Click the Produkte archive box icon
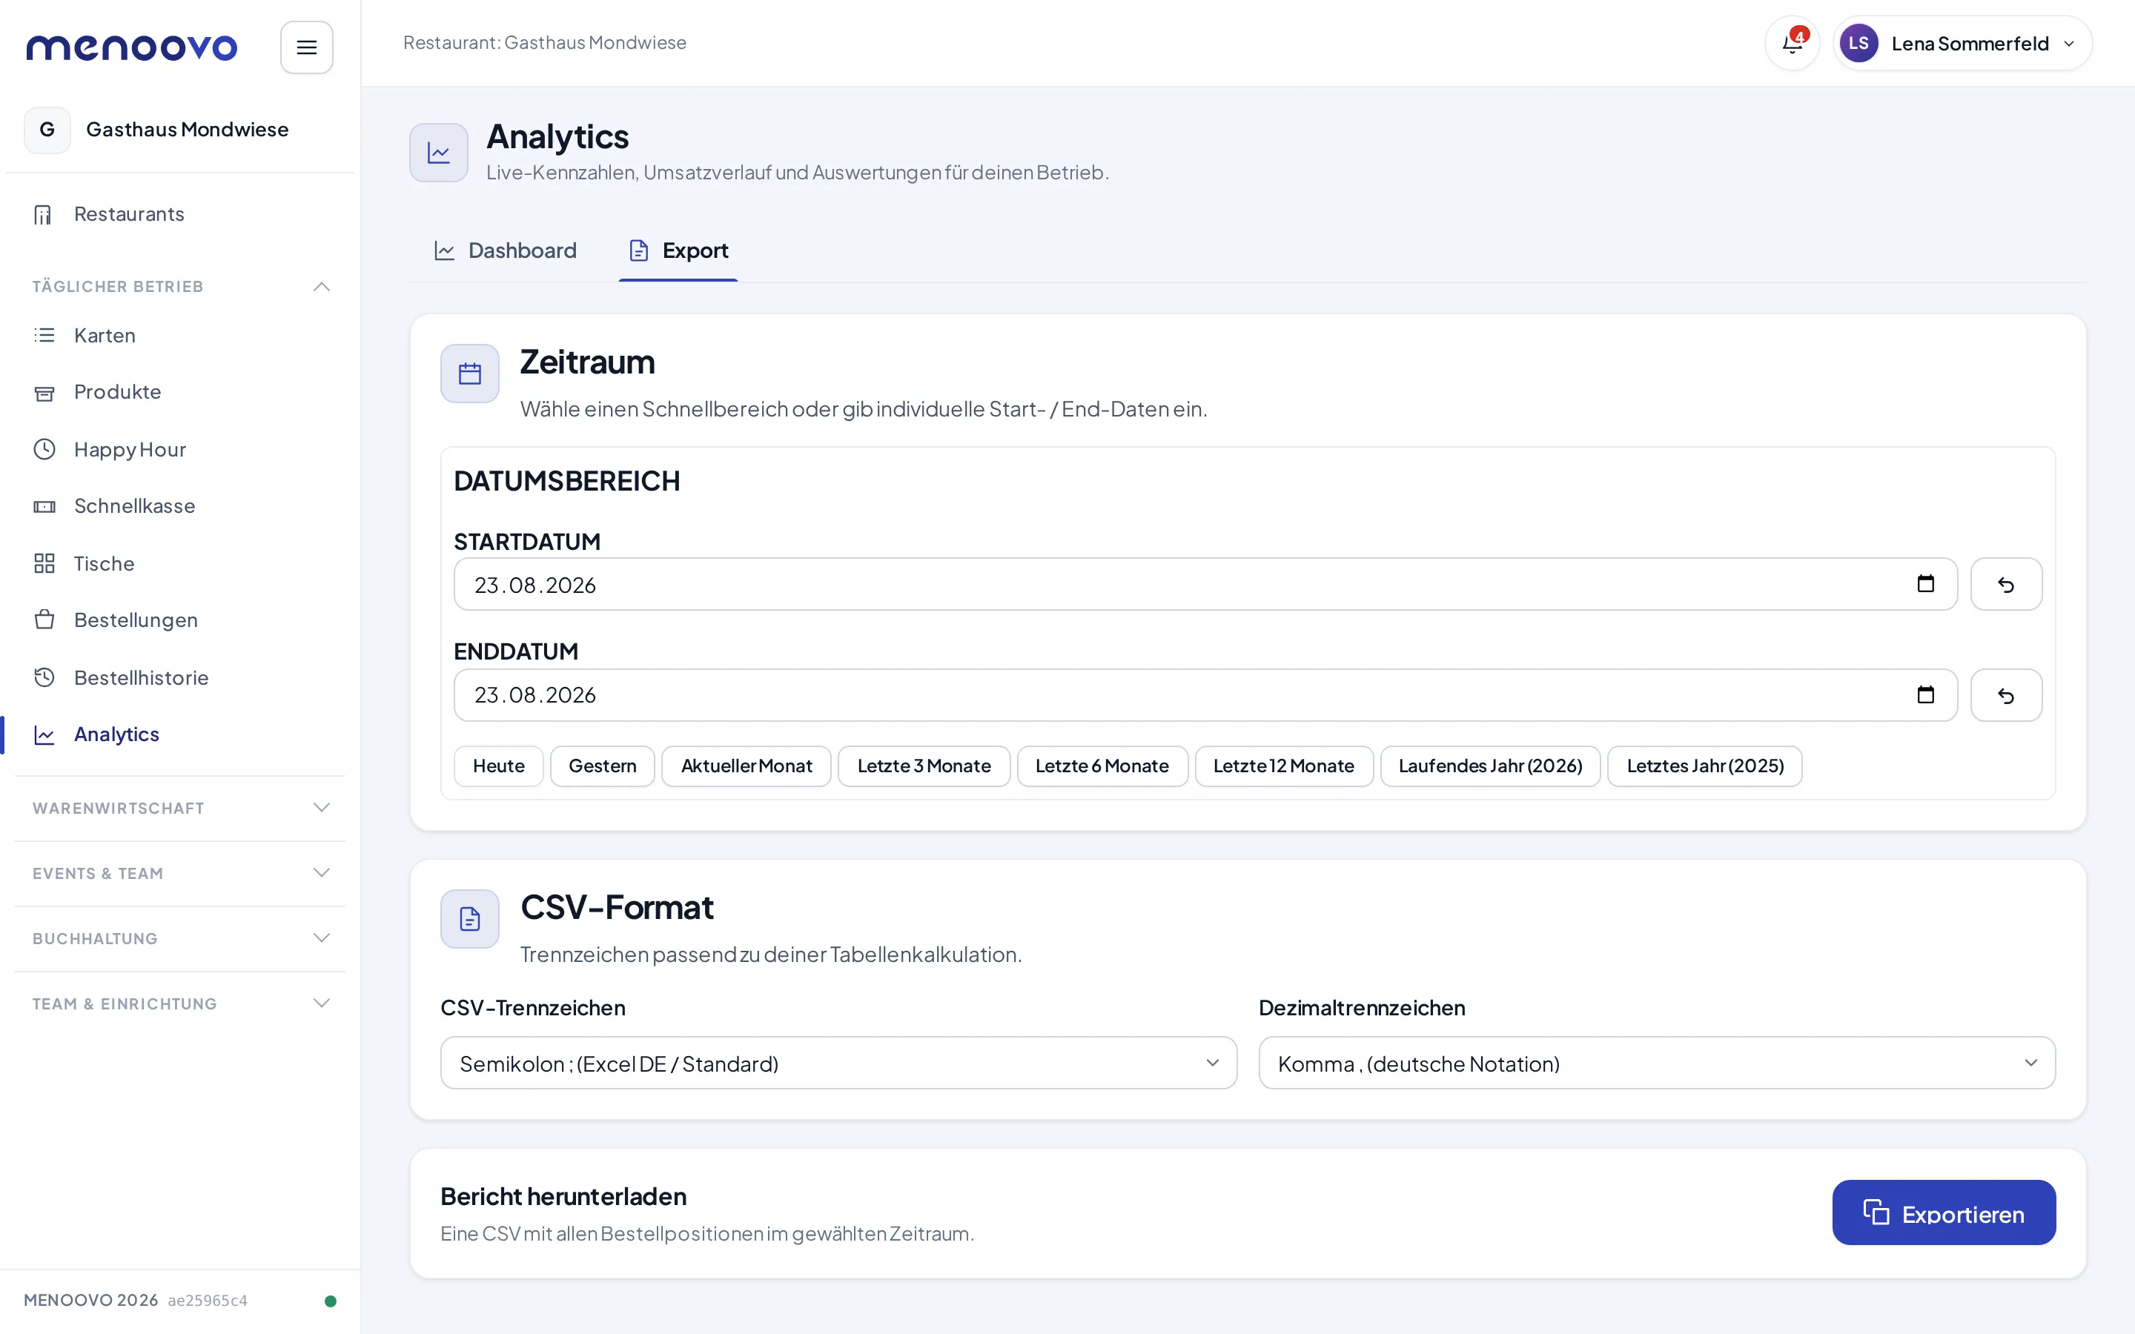Viewport: 2135px width, 1334px height. [x=44, y=393]
